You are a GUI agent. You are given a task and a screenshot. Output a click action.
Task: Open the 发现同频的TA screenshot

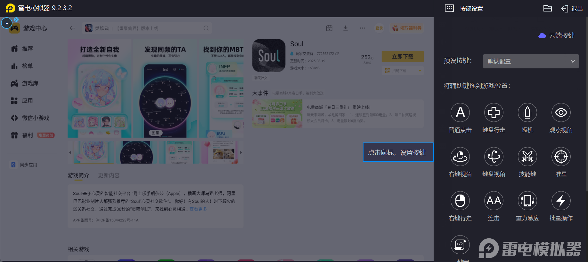(165, 88)
